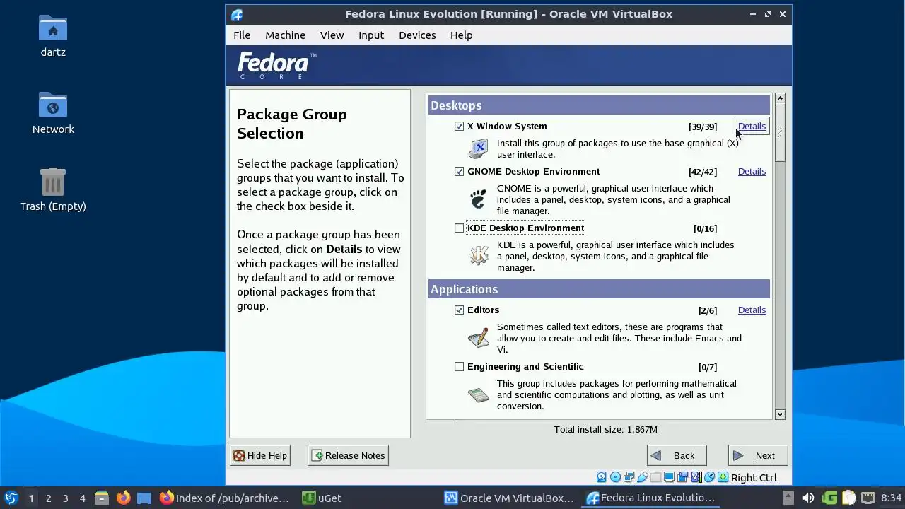Click the hard disk activity indicator icon
905x509 pixels.
point(602,477)
